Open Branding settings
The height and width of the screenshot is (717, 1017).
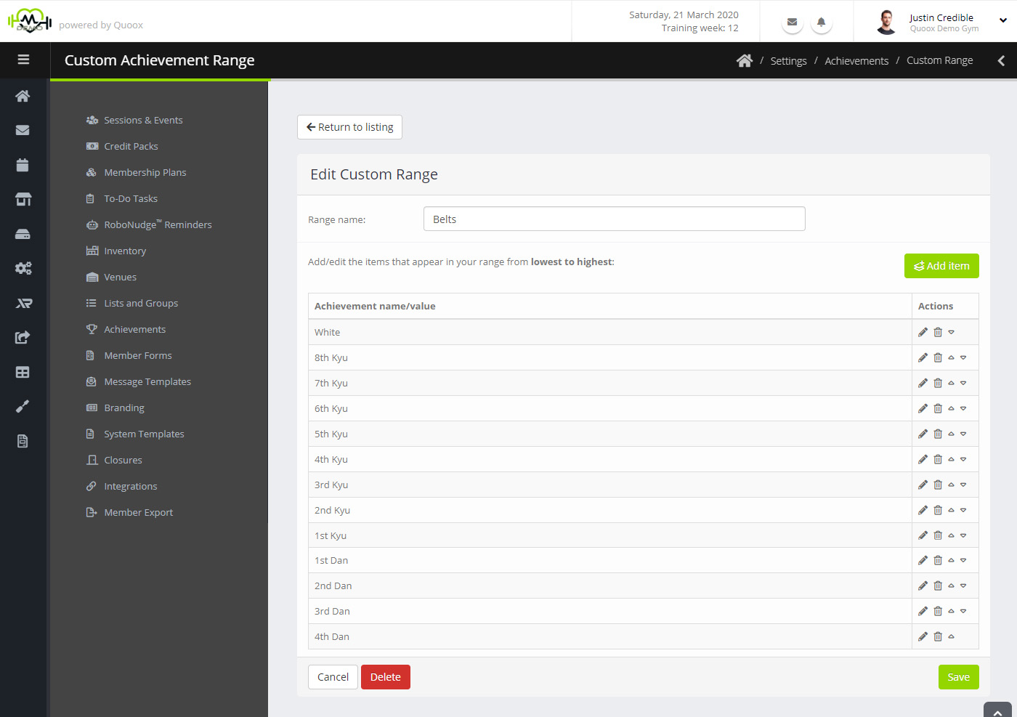pos(123,408)
